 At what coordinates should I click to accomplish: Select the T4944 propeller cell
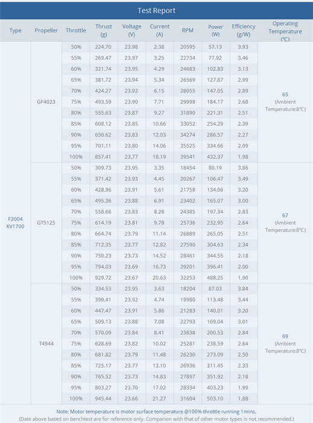46,343
